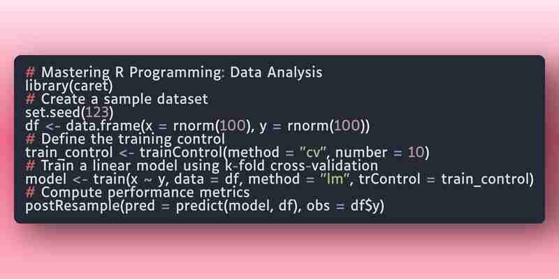The image size is (559, 279).
Task: Click the trainControl function name
Action: point(181,153)
